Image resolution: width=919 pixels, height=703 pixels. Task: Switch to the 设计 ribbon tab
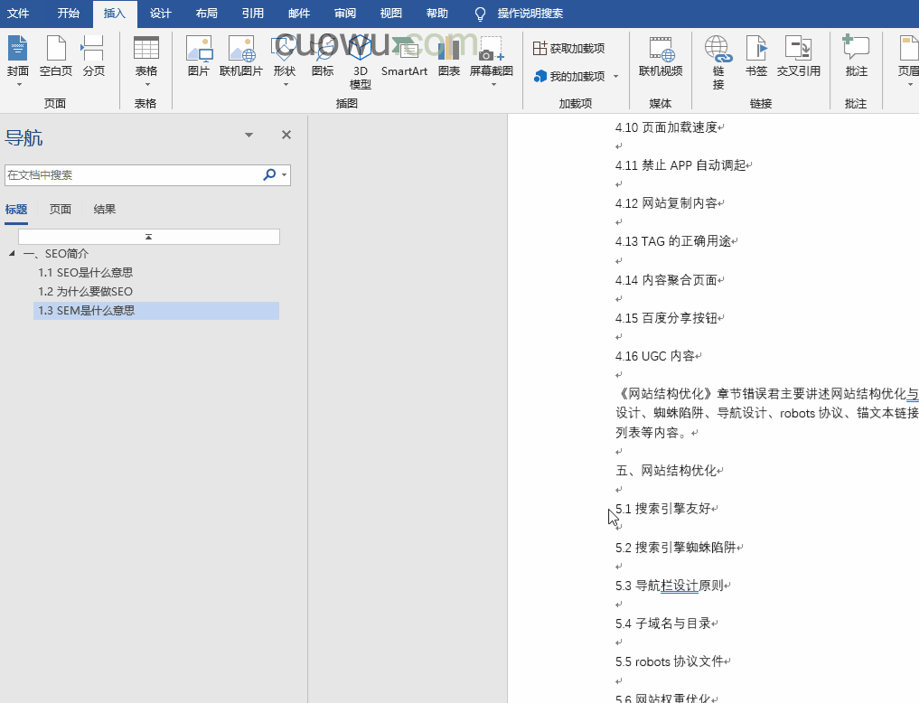[160, 14]
